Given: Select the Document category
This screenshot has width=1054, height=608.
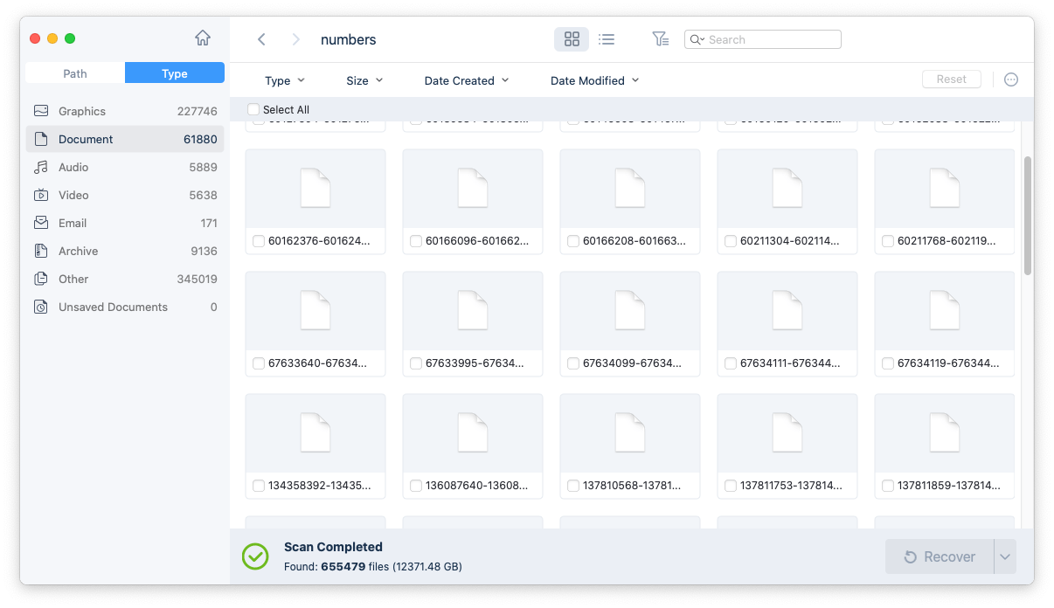Looking at the screenshot, I should click(125, 139).
